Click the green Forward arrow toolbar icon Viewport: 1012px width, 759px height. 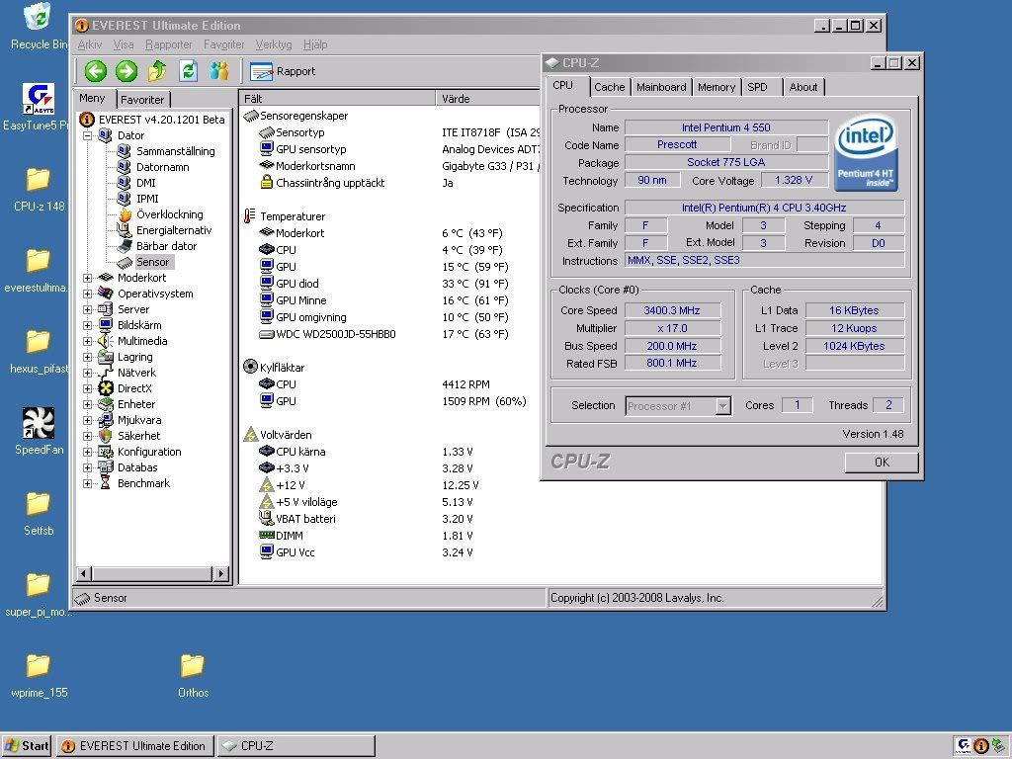[126, 71]
